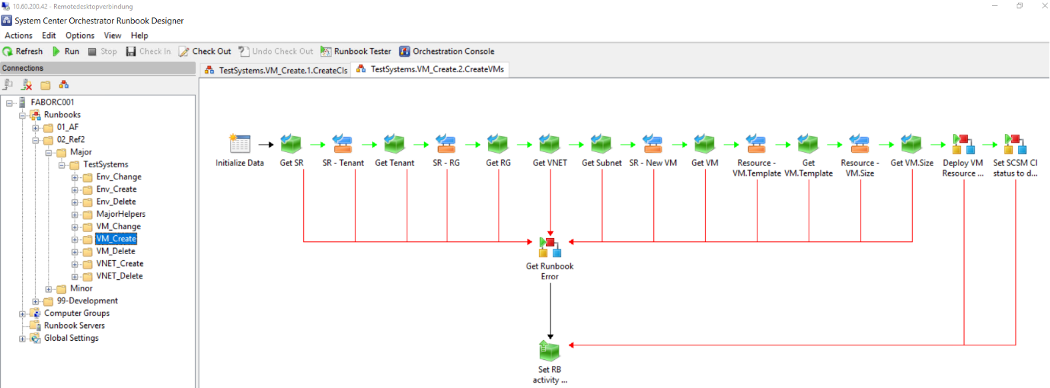Expand the Computer Groups node
This screenshot has width=1050, height=388.
click(x=23, y=313)
